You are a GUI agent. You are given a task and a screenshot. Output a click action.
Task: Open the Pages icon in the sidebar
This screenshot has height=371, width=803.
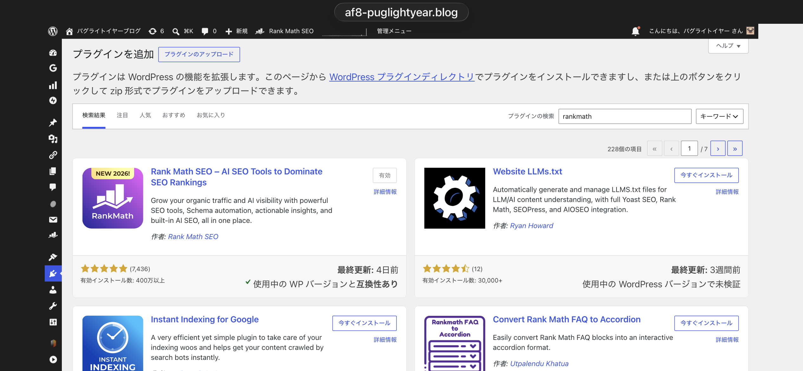click(x=53, y=171)
